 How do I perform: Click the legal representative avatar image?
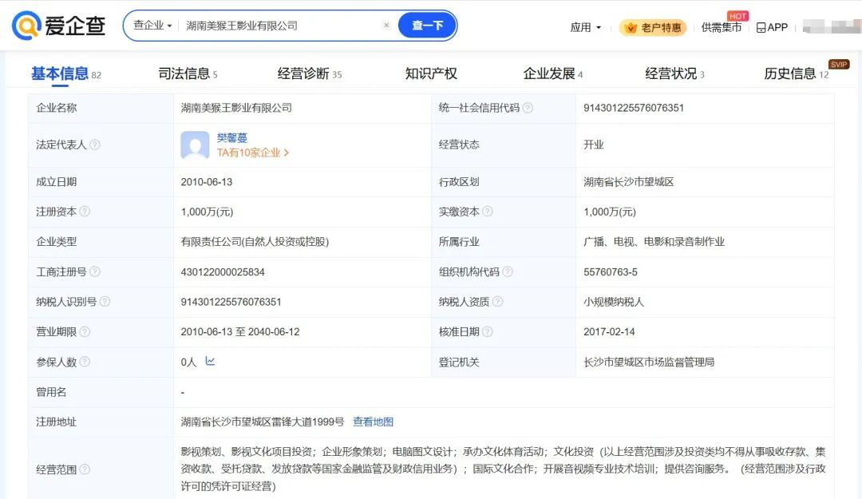(195, 145)
